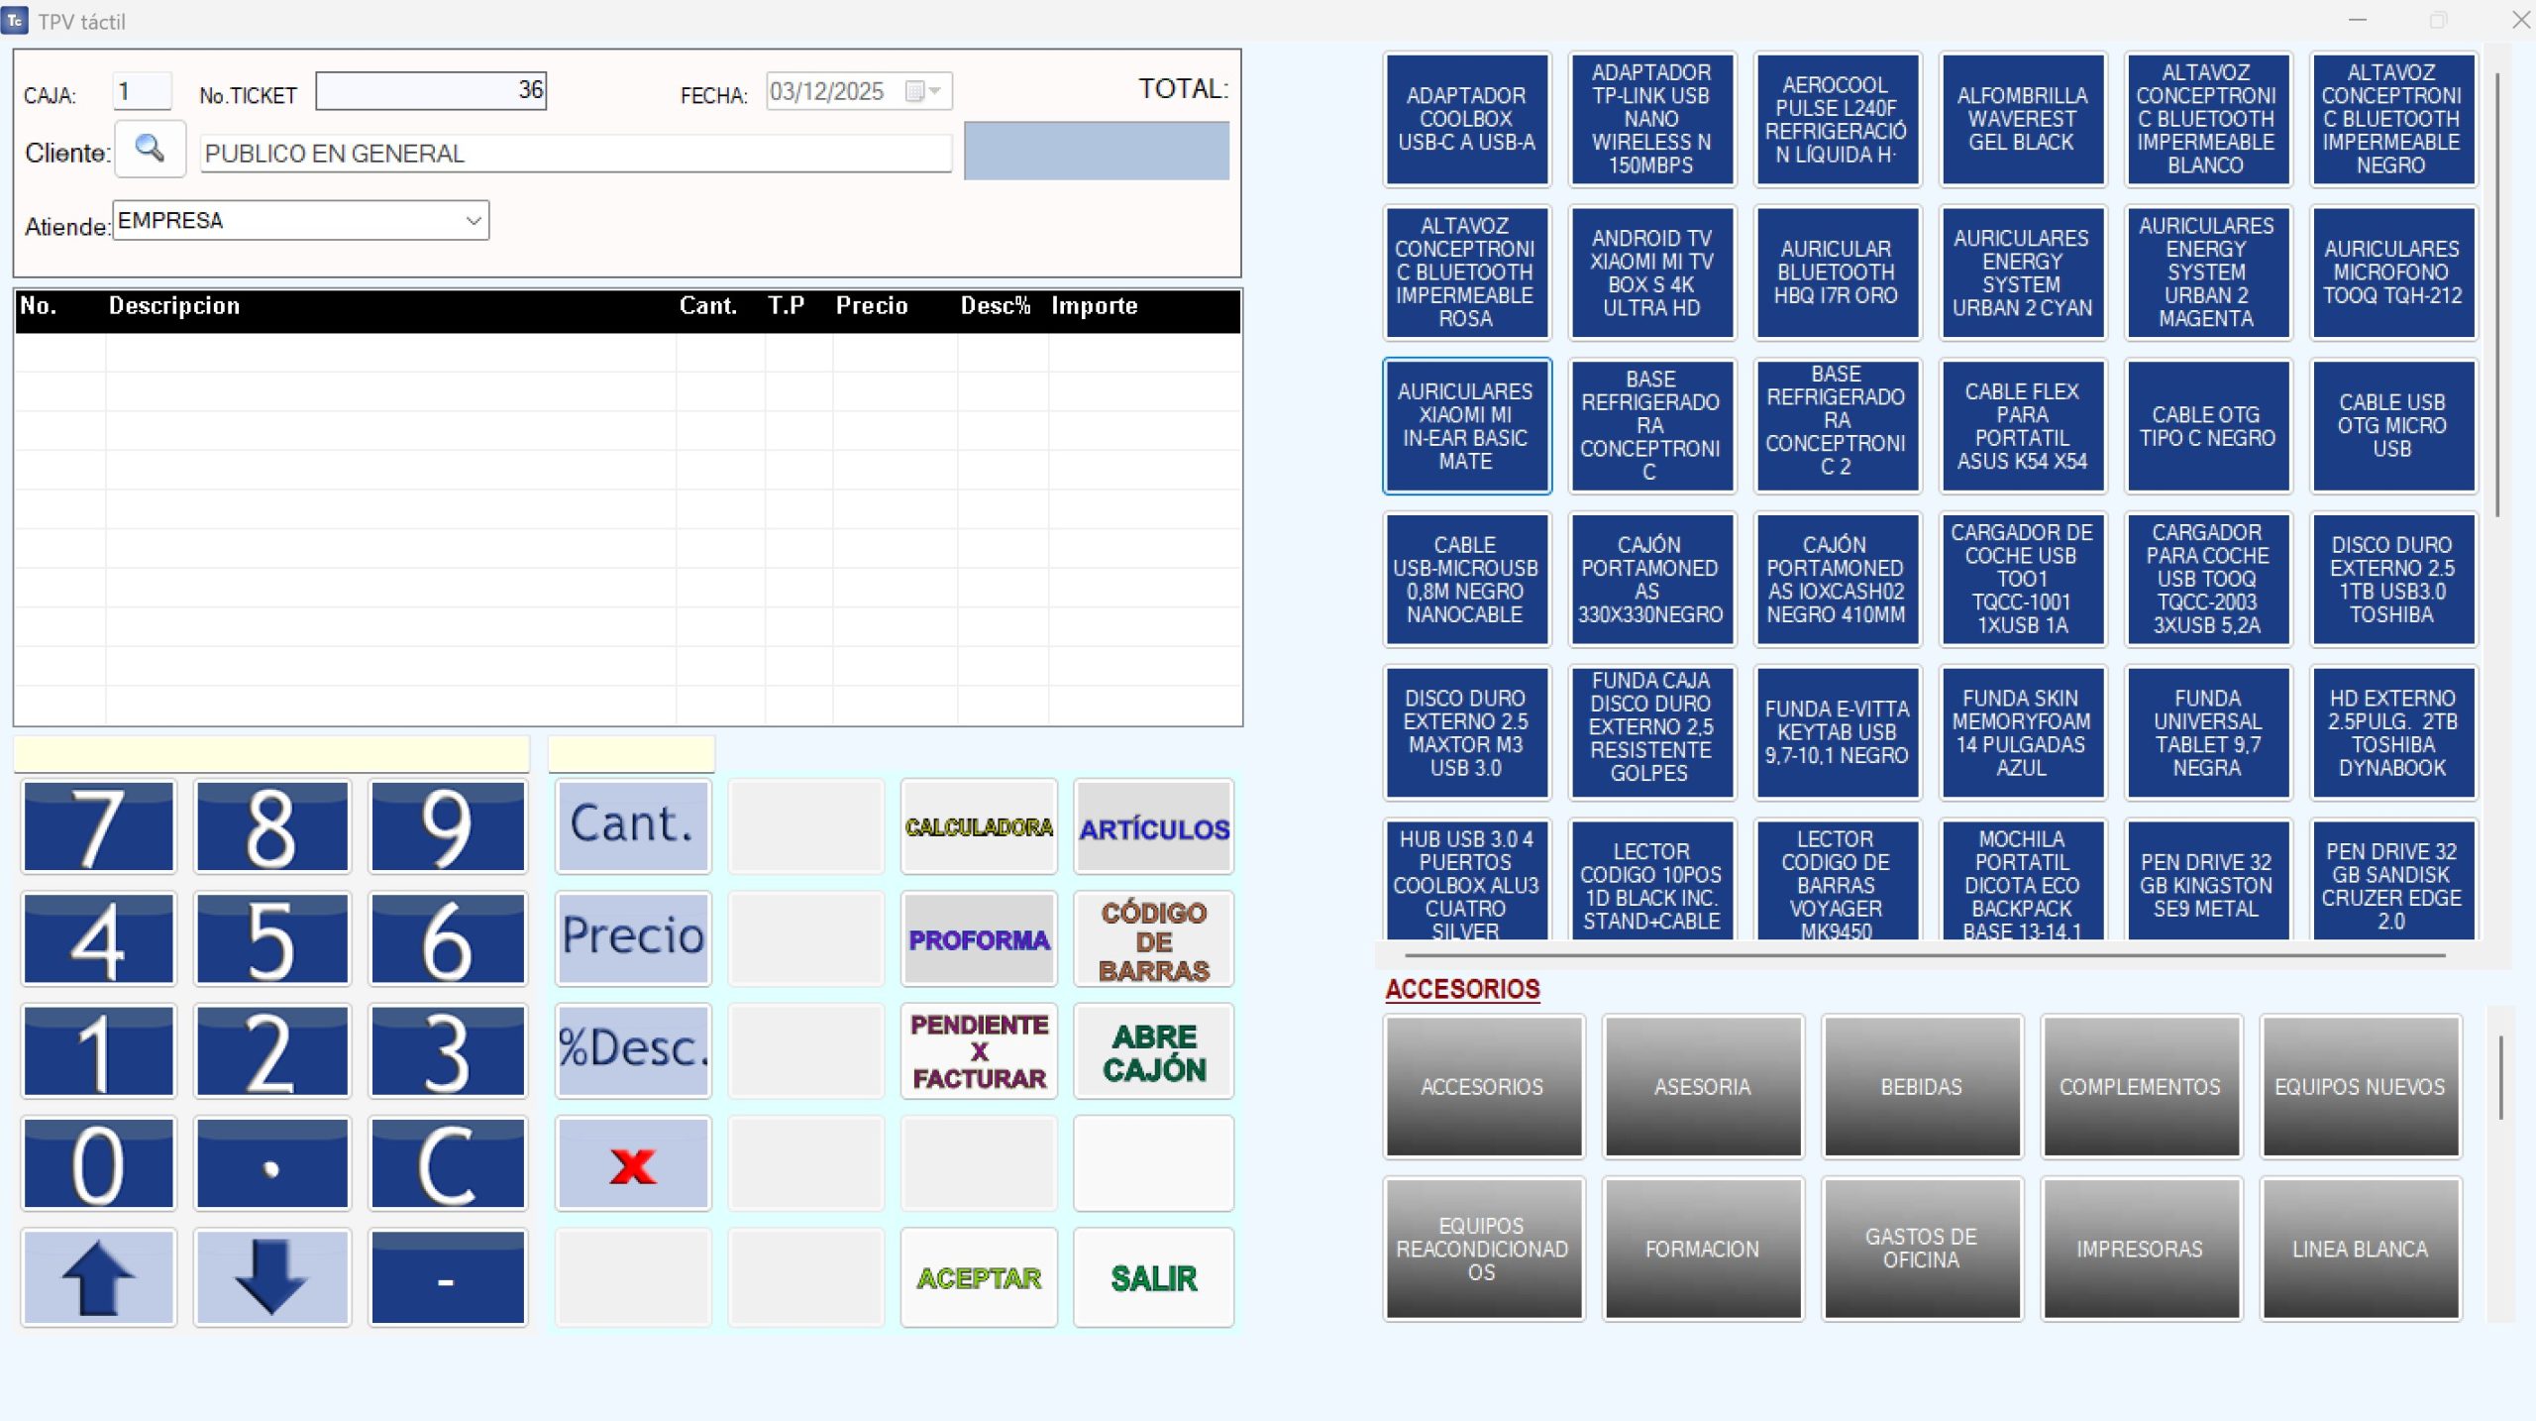Click the ABRE CAJÓN button

(x=1154, y=1052)
